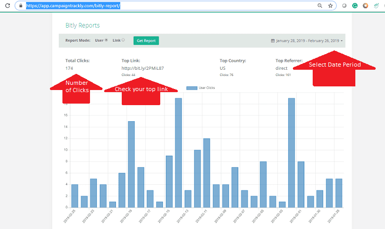Click the Report Mode label
385x229 pixels.
(78, 40)
